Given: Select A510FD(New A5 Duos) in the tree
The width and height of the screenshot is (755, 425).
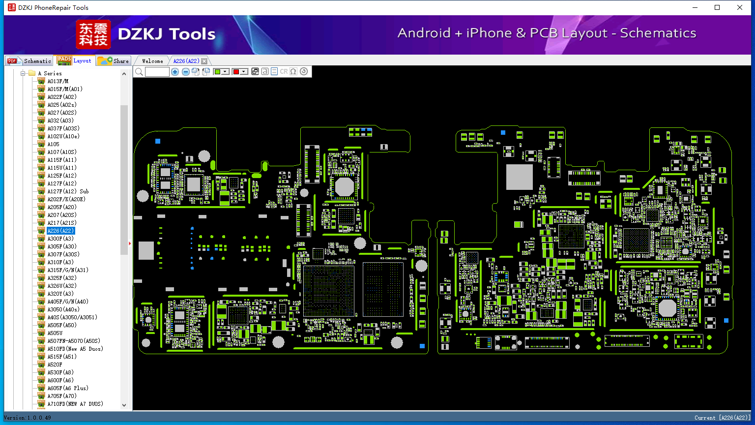Looking at the screenshot, I should (x=75, y=349).
